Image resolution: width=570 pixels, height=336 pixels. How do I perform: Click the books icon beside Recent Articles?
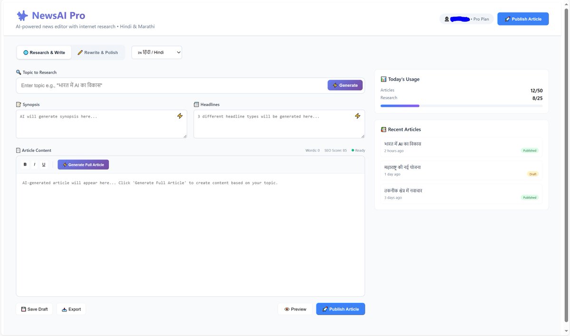[383, 129]
